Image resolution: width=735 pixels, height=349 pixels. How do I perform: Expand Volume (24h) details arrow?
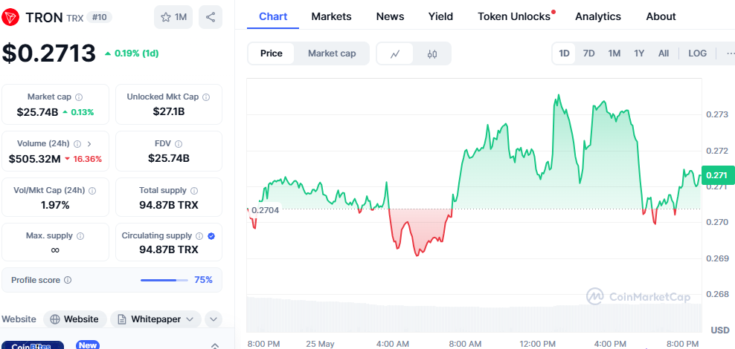[x=89, y=144]
